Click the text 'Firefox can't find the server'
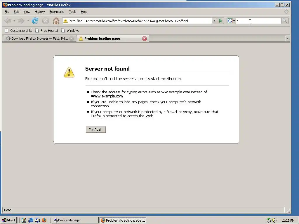The height and width of the screenshot is (224, 299). 110,79
